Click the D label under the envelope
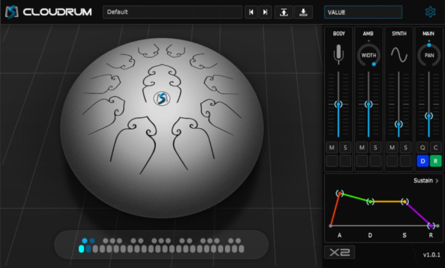Image resolution: width=445 pixels, height=268 pixels. 370,235
